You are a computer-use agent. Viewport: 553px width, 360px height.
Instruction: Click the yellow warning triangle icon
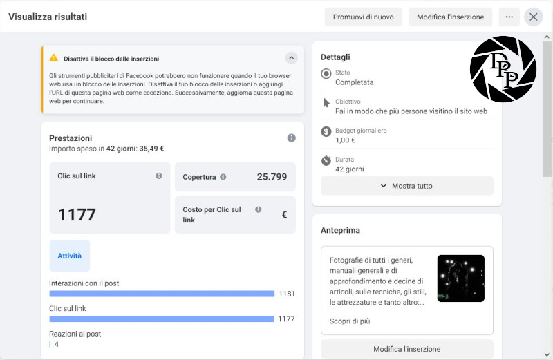[x=54, y=58]
